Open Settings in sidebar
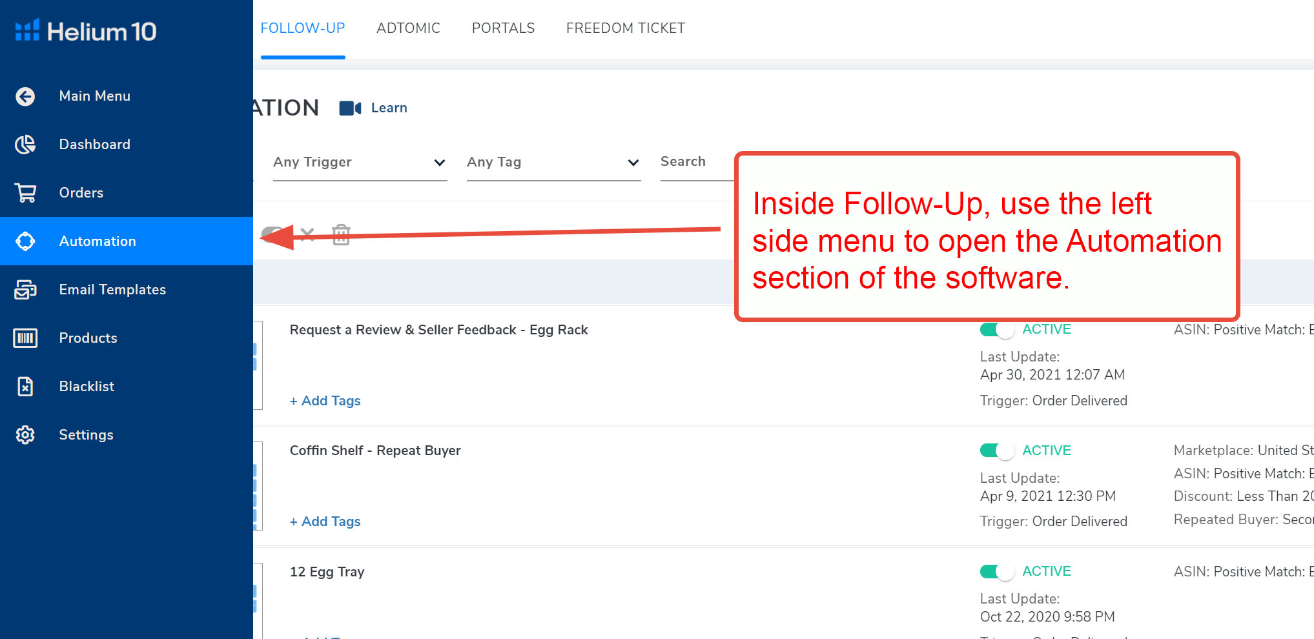1314x639 pixels. pyautogui.click(x=127, y=435)
